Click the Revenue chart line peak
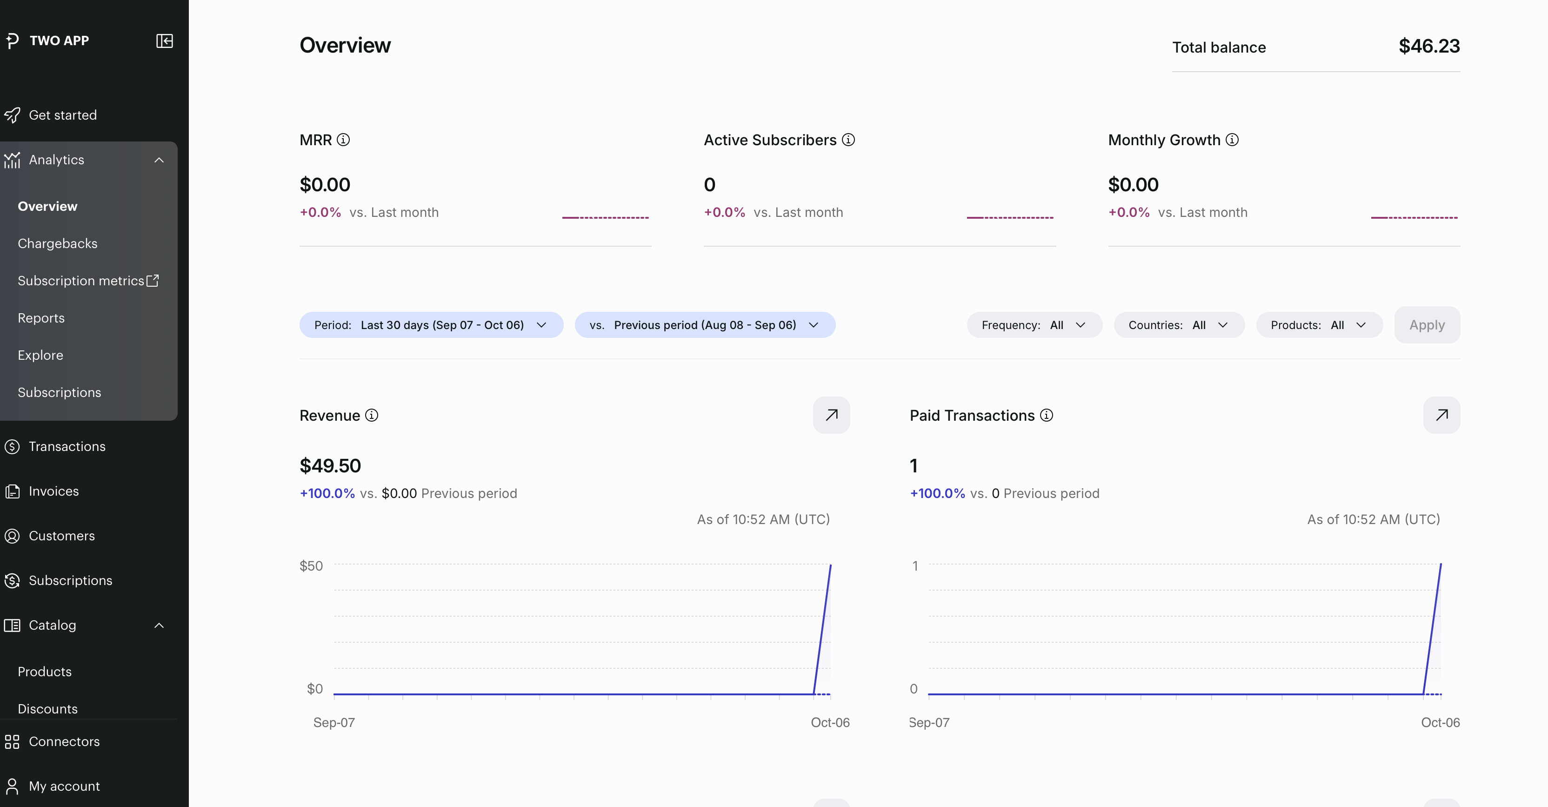This screenshot has height=807, width=1548. [x=830, y=565]
